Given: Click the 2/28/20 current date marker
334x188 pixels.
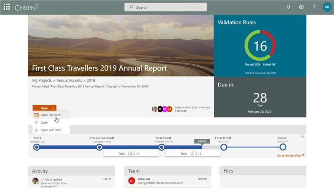Looking at the screenshot, I should click(202, 142).
